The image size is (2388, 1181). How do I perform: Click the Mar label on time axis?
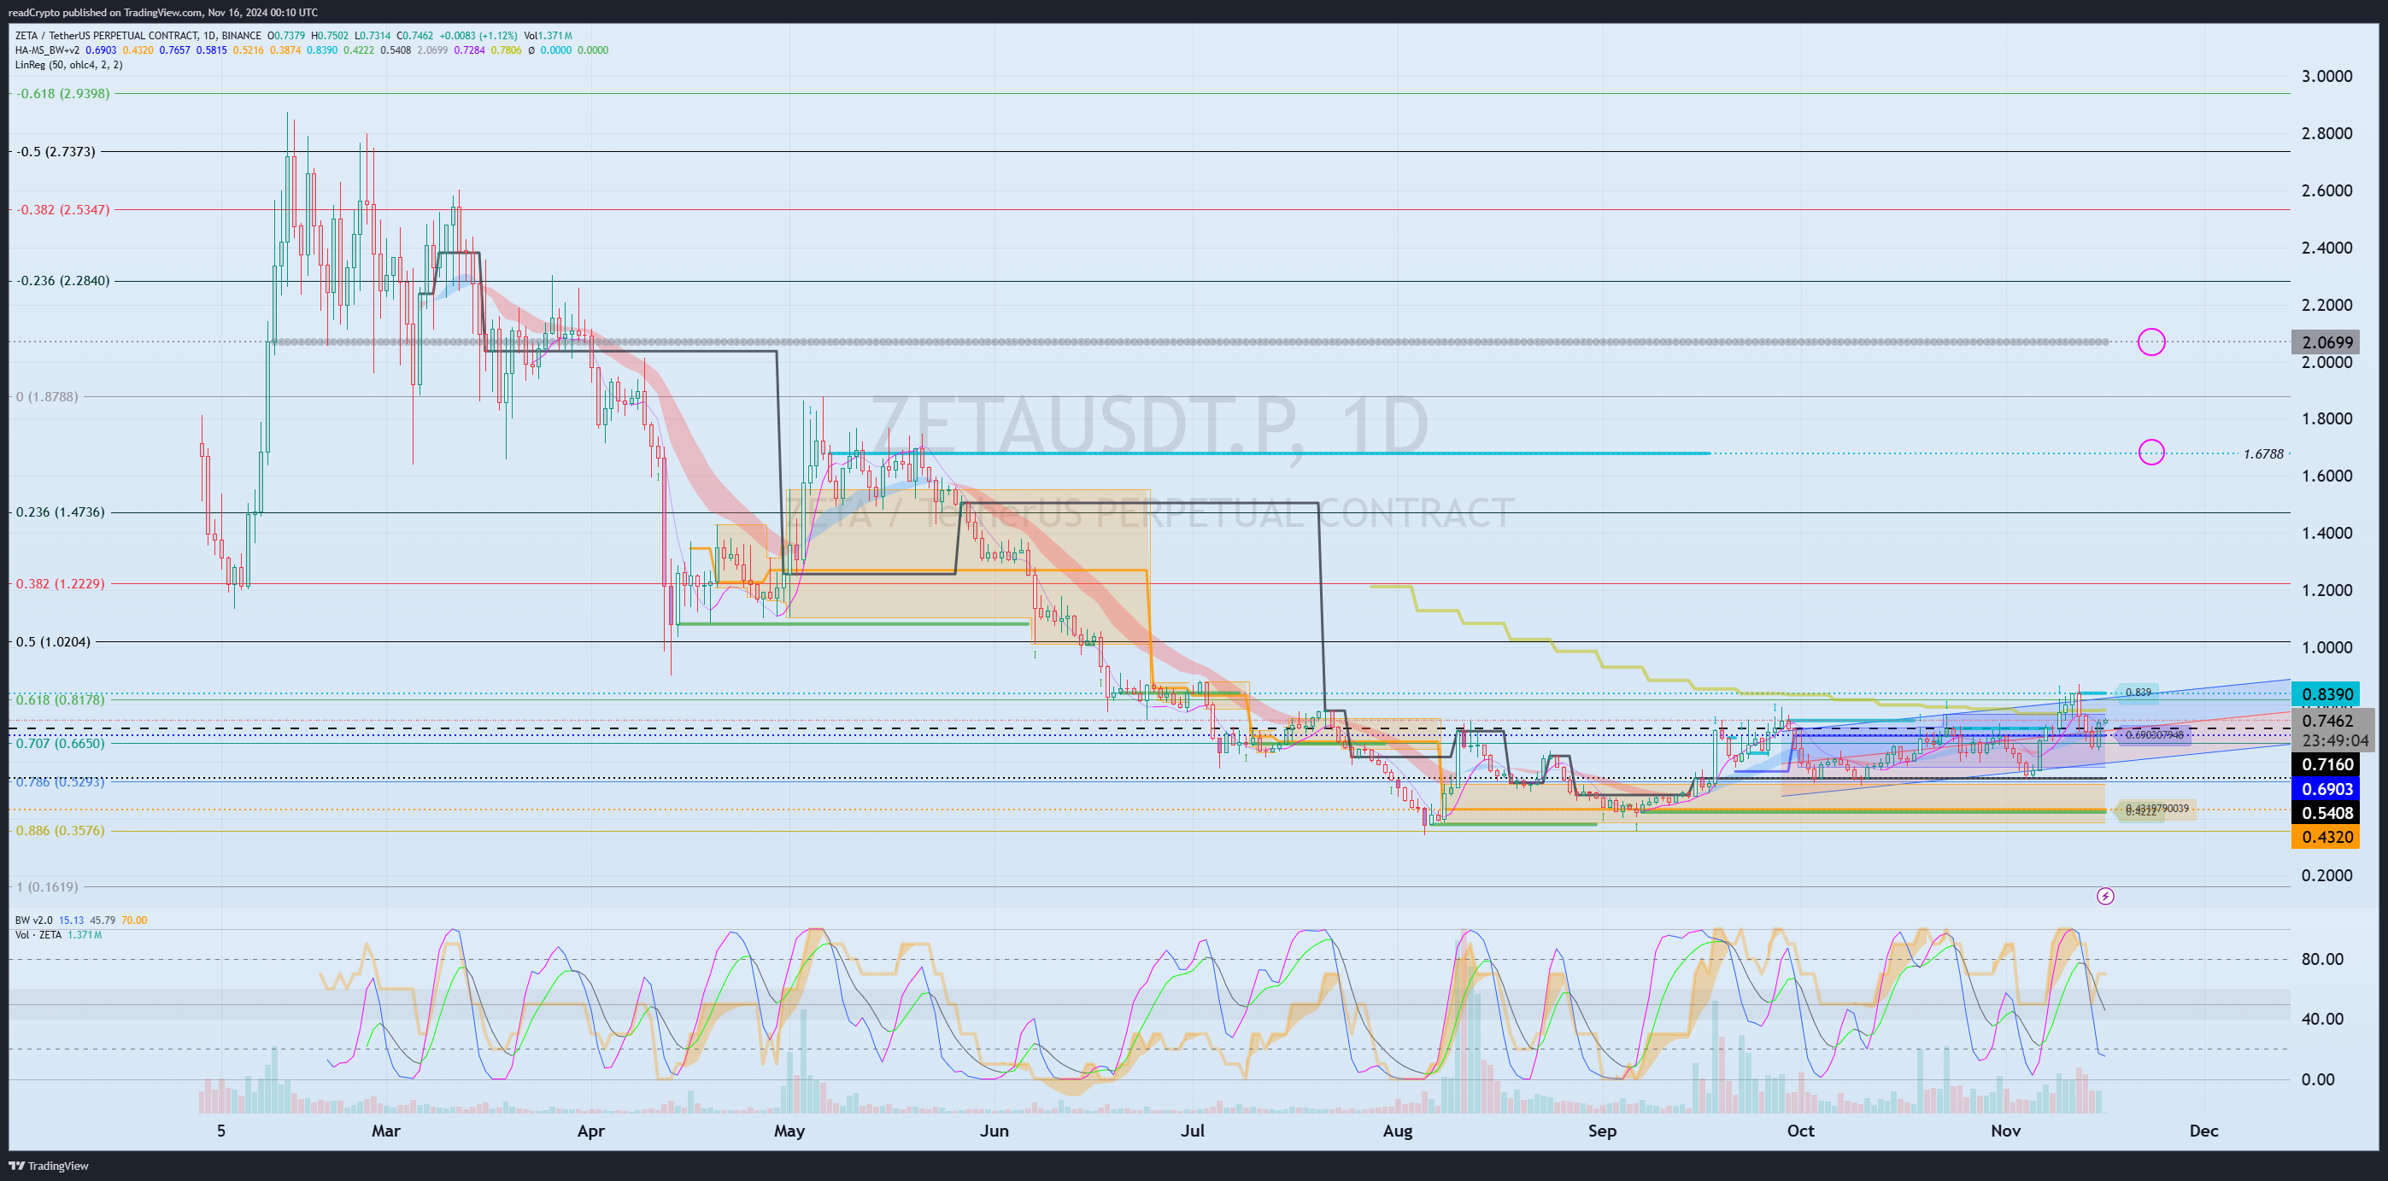coord(385,1130)
